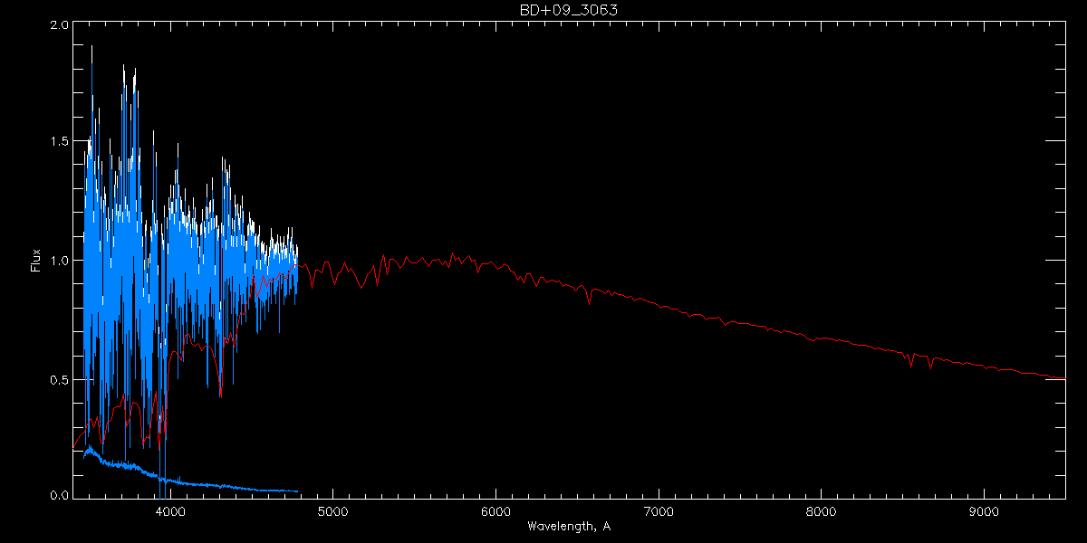Viewport: 1087px width, 543px height.
Task: Click the 0.0 y-axis tick label
Action: 58,494
